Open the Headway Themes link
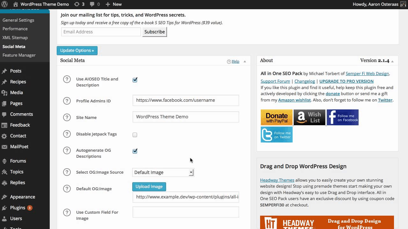The width and height of the screenshot is (408, 229). click(277, 180)
